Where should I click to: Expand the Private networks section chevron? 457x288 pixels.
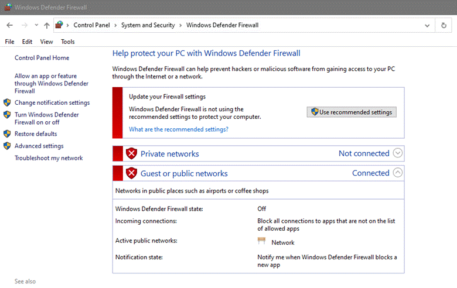(x=398, y=153)
